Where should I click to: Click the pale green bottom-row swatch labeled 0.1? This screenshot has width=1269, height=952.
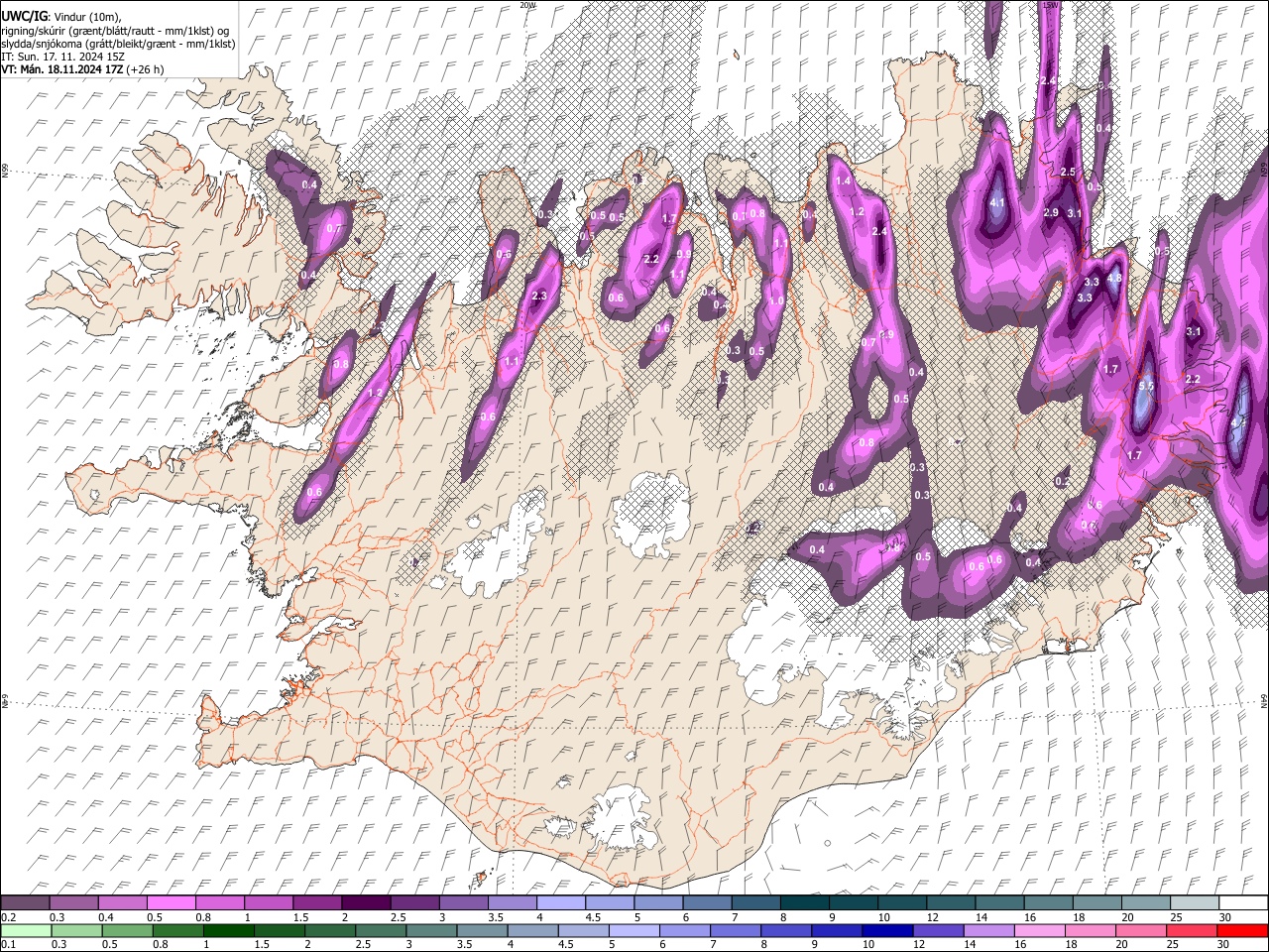tap(26, 930)
